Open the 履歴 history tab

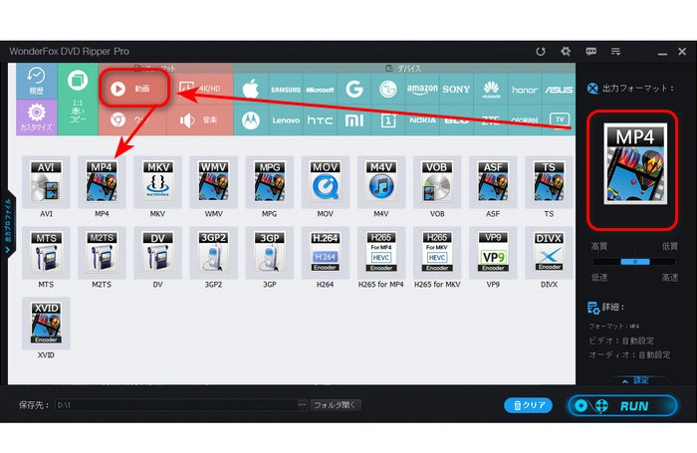tap(37, 81)
